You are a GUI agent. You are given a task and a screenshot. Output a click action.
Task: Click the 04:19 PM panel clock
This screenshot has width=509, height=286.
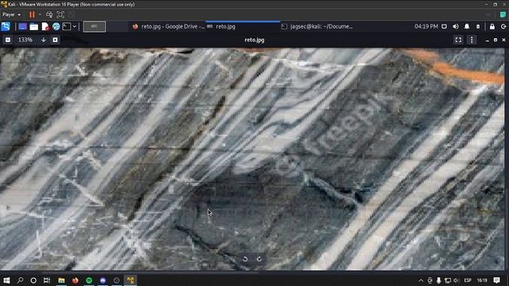tap(426, 26)
